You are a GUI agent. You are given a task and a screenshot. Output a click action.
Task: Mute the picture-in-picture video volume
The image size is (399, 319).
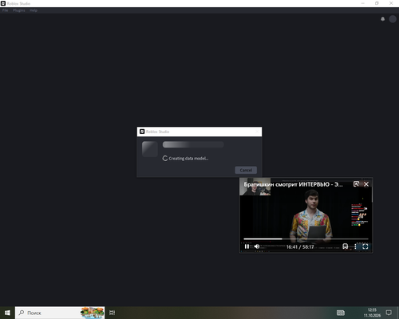click(x=257, y=246)
